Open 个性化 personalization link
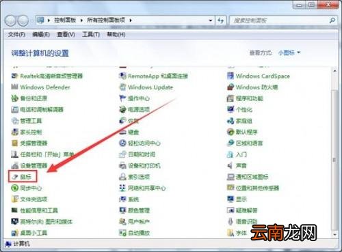This screenshot has height=252, width=342. [x=244, y=109]
